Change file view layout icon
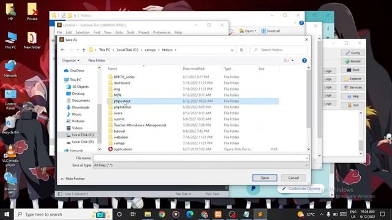 click(x=287, y=61)
